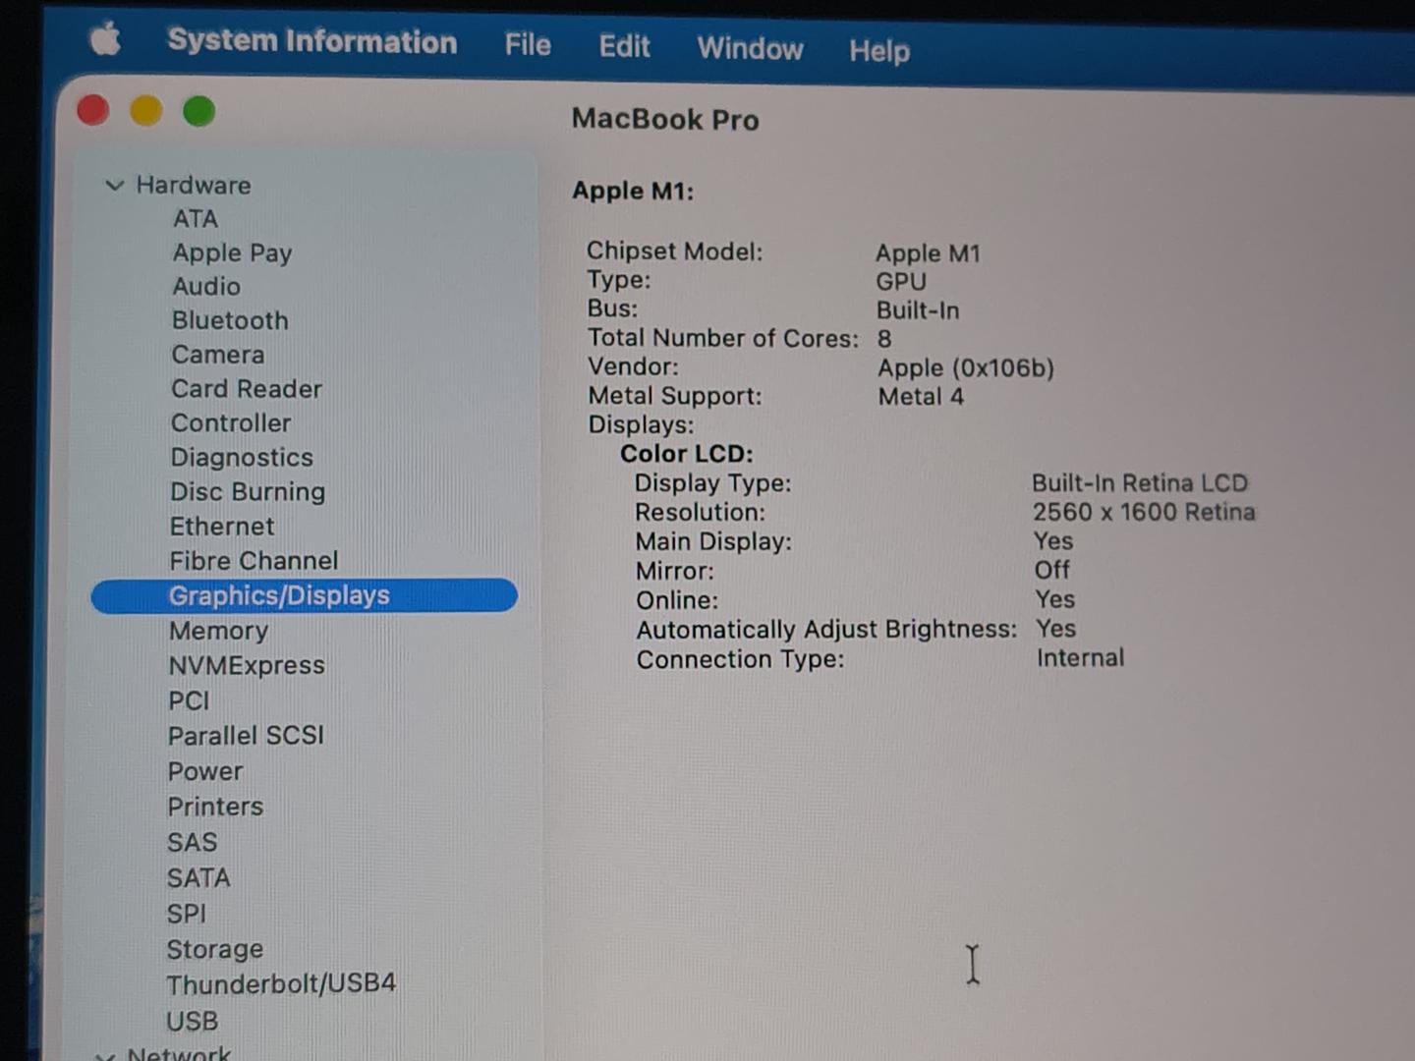This screenshot has width=1415, height=1061.
Task: Select Graphics/Displays in the sidebar
Action: 305,596
